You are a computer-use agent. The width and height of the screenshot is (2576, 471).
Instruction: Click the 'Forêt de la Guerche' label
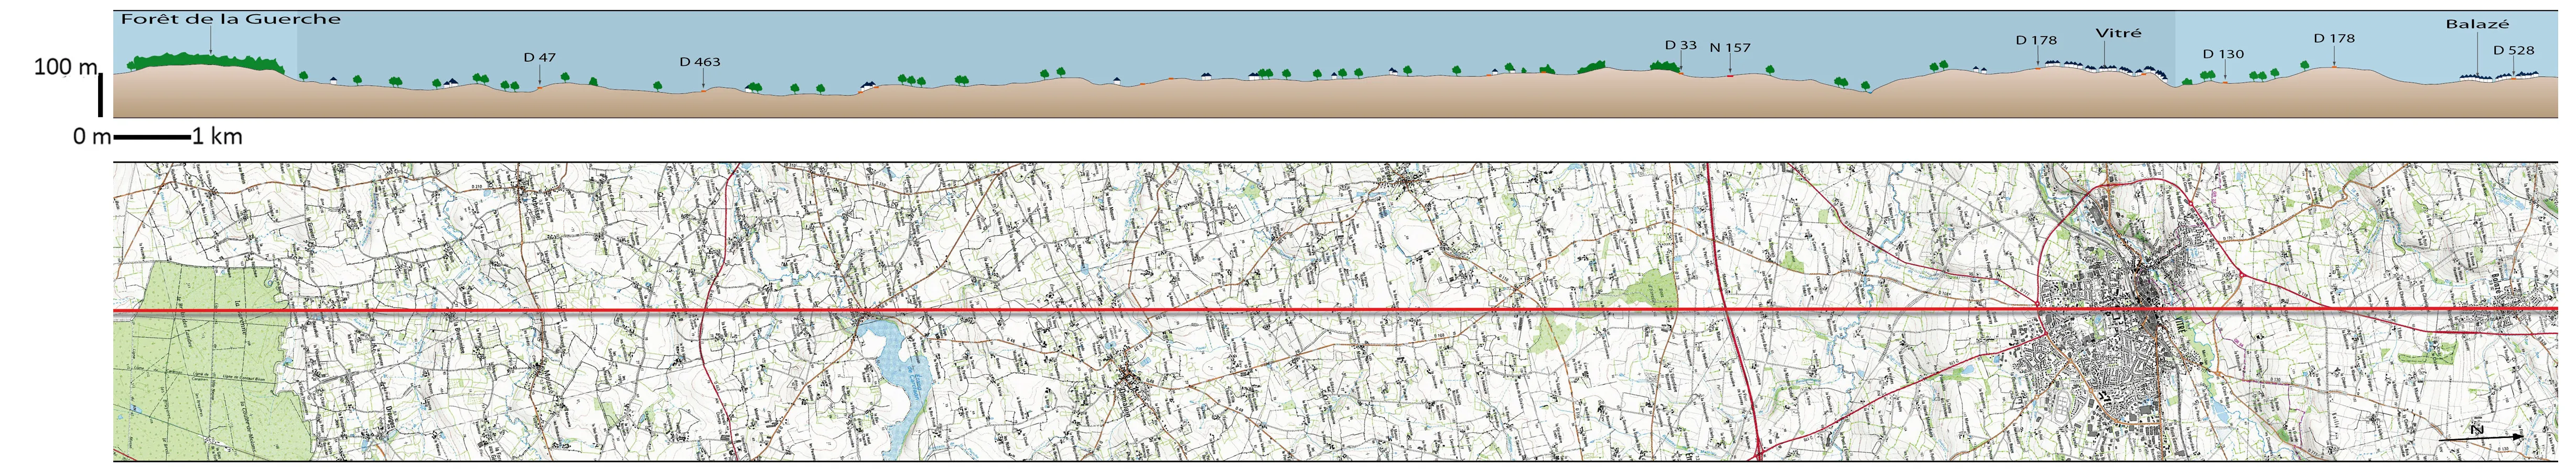(x=231, y=19)
